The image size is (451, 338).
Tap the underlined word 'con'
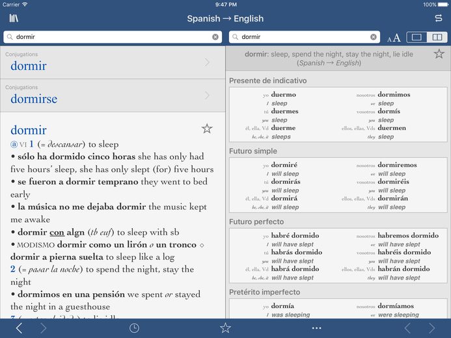(x=57, y=232)
